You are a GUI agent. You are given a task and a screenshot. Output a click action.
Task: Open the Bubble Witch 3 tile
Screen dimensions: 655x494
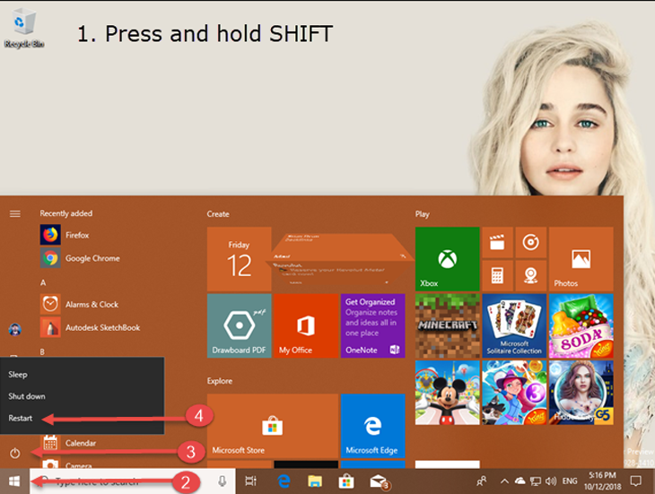pyautogui.click(x=514, y=393)
